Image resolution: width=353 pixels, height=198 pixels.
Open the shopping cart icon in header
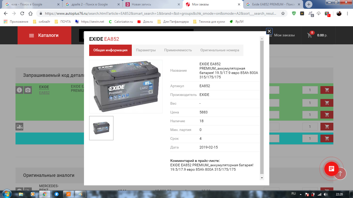pos(310,35)
